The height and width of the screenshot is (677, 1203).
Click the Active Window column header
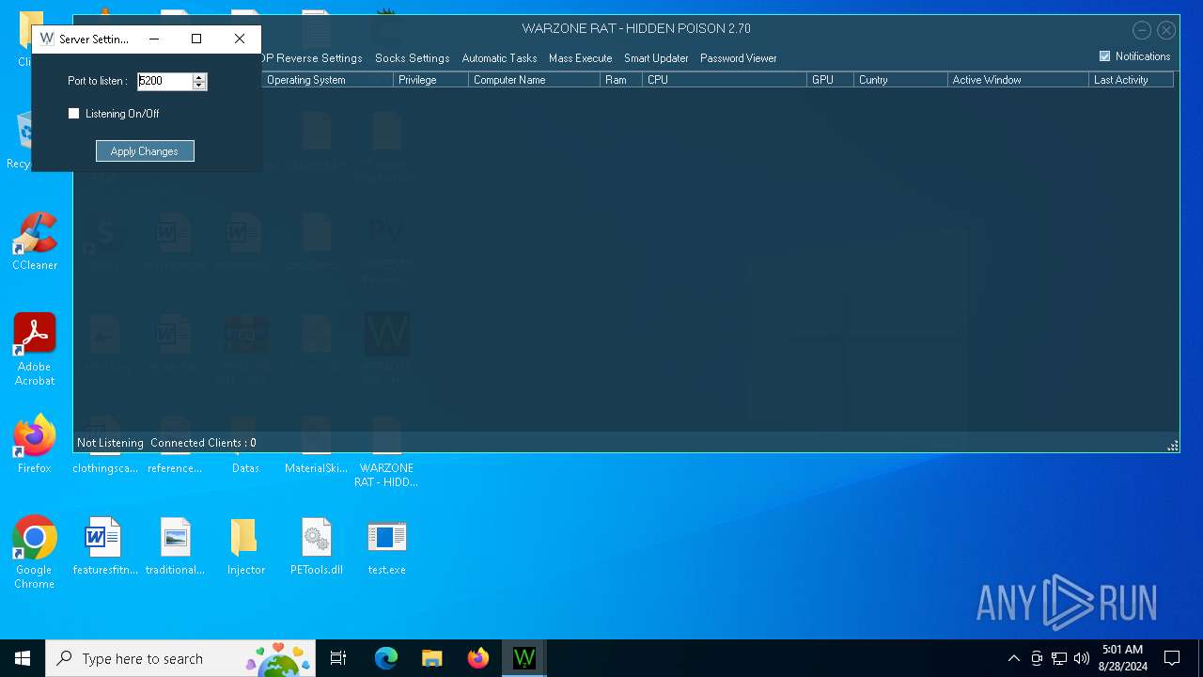pos(1018,80)
